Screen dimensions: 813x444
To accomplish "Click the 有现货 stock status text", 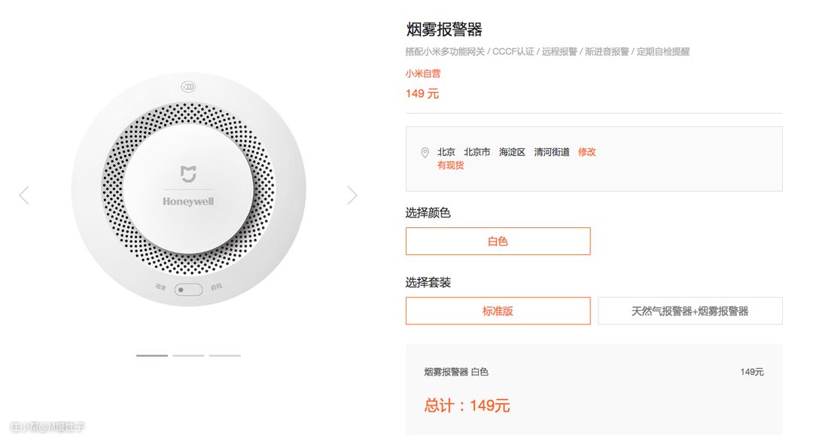I will (451, 166).
